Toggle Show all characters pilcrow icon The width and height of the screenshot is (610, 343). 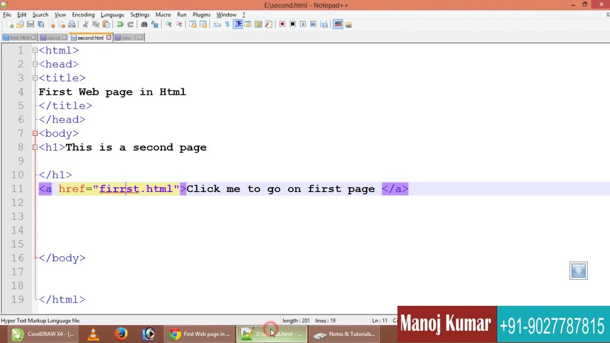click(x=227, y=24)
